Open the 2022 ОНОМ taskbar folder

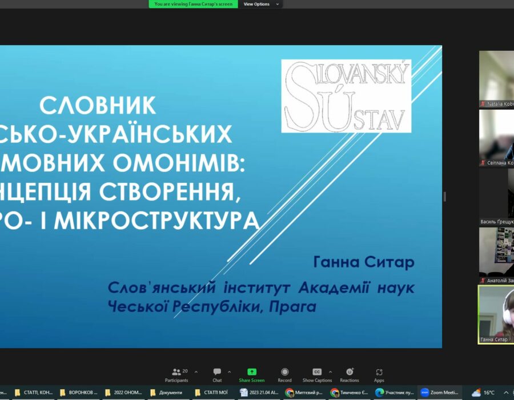(x=122, y=393)
